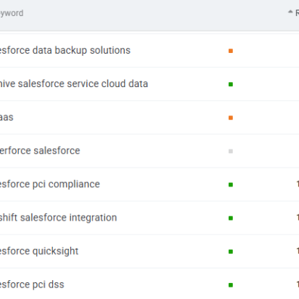This screenshot has width=299, height=299.
Task: Open the 'pci dss' keyword entry
Action: click(32, 284)
